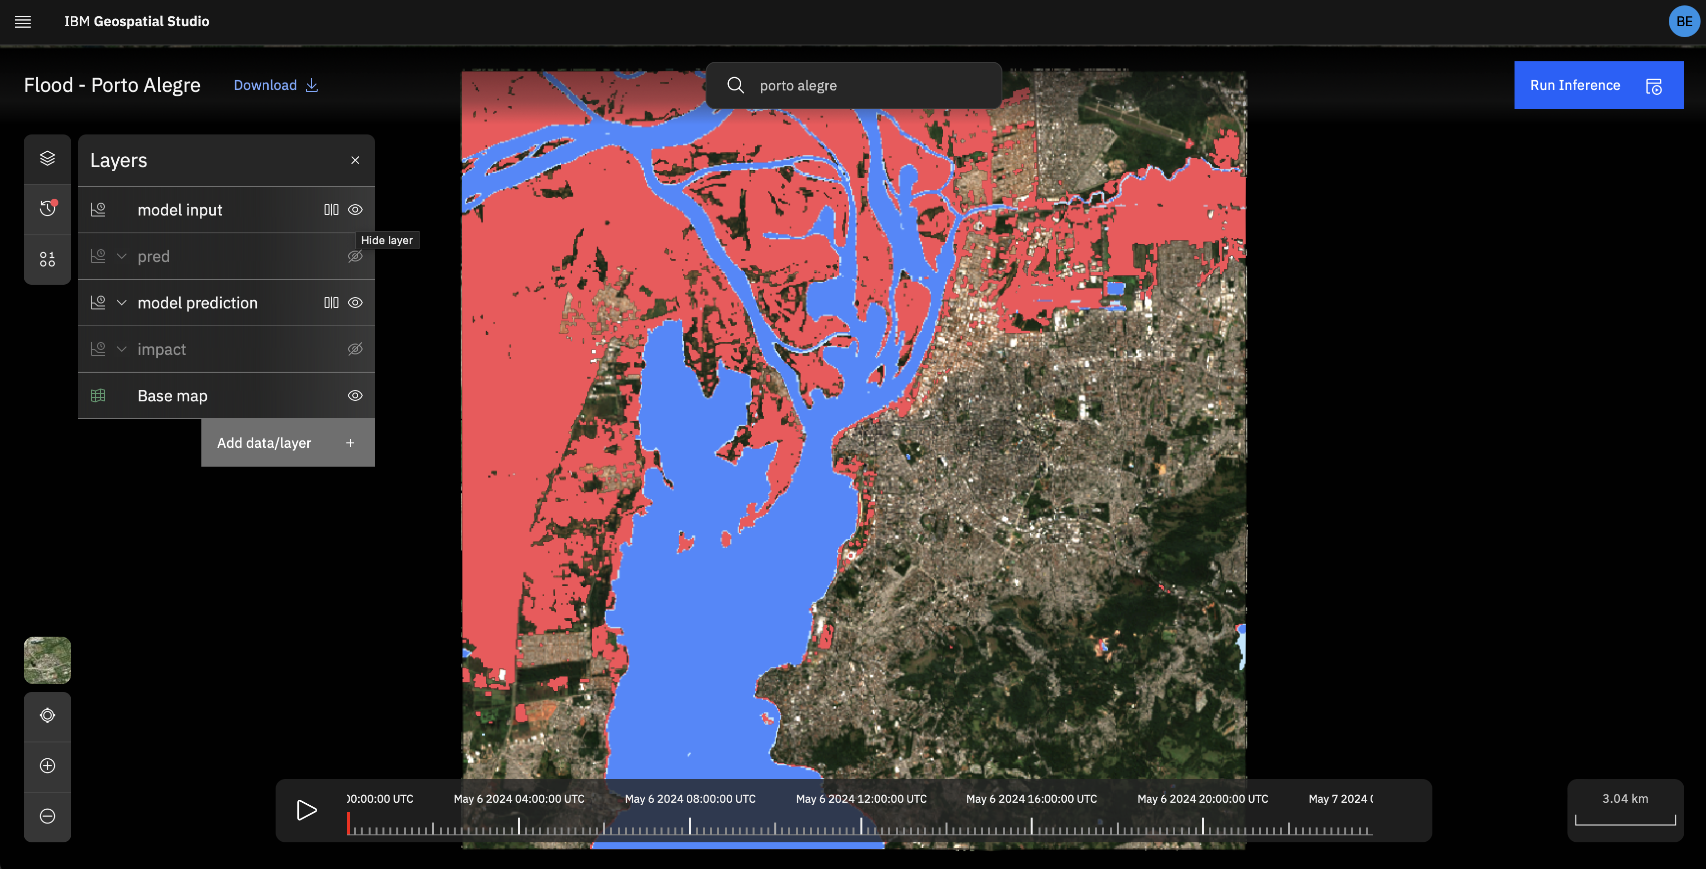This screenshot has width=1706, height=869.
Task: Show the pred layer
Action: [355, 256]
